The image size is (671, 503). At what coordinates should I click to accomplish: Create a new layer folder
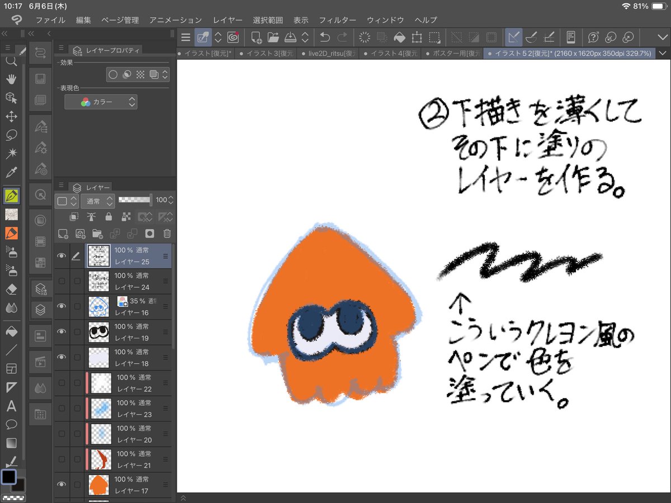97,234
